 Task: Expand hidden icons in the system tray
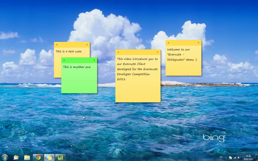pos(226,157)
